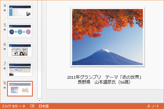Click the animation star icon under slide 6
The width and height of the screenshot is (164, 109).
click(5, 49)
